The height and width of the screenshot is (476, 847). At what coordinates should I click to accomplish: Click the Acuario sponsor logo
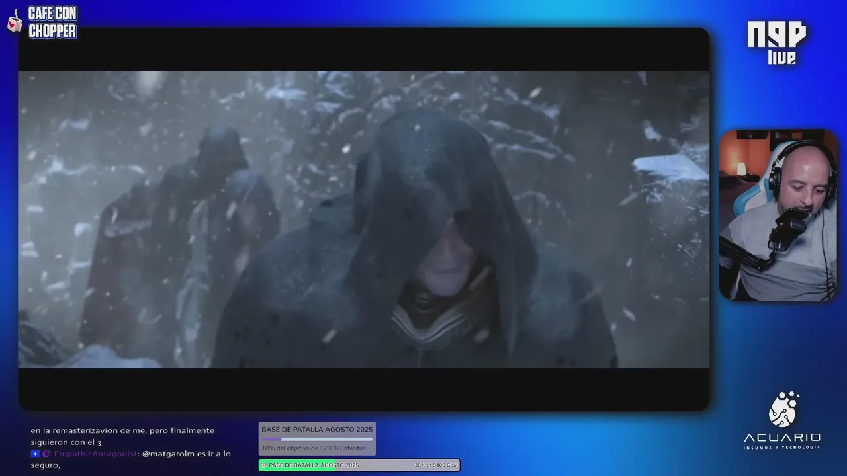pyautogui.click(x=781, y=420)
